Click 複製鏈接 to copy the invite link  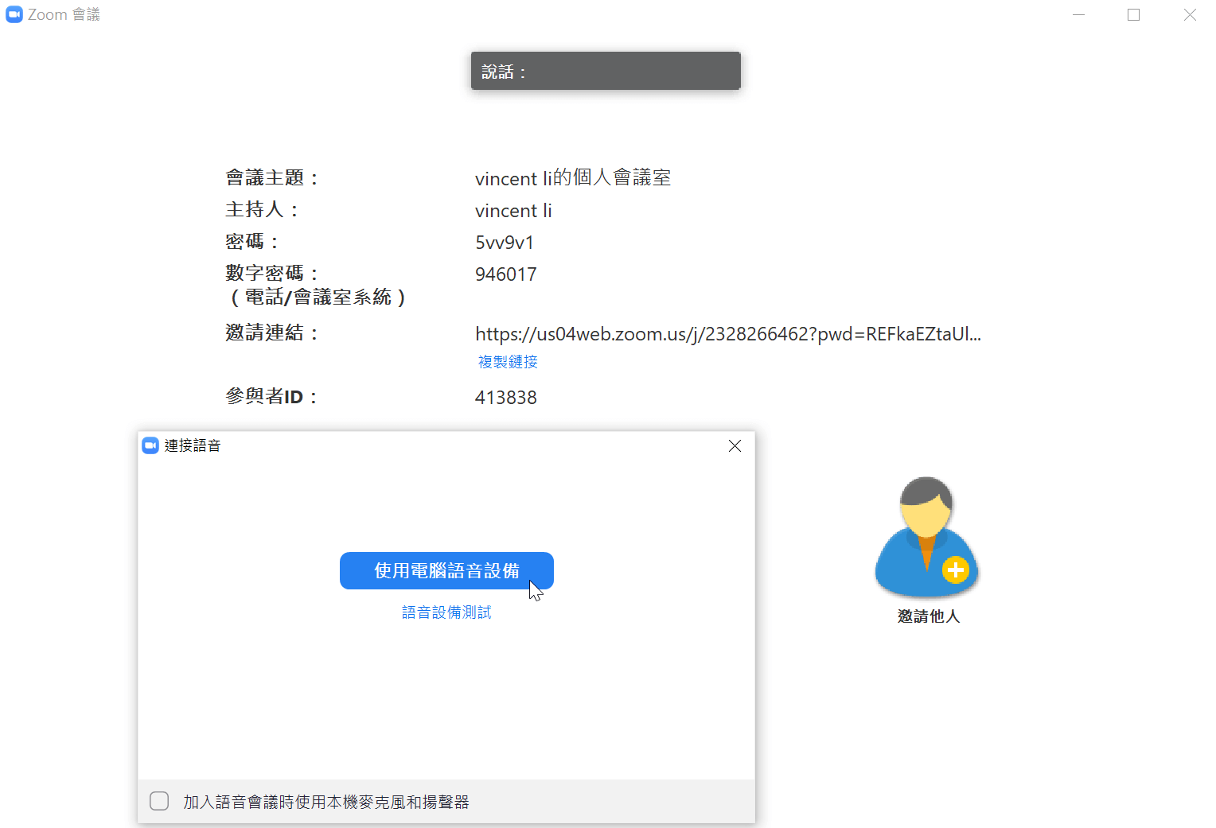click(508, 362)
